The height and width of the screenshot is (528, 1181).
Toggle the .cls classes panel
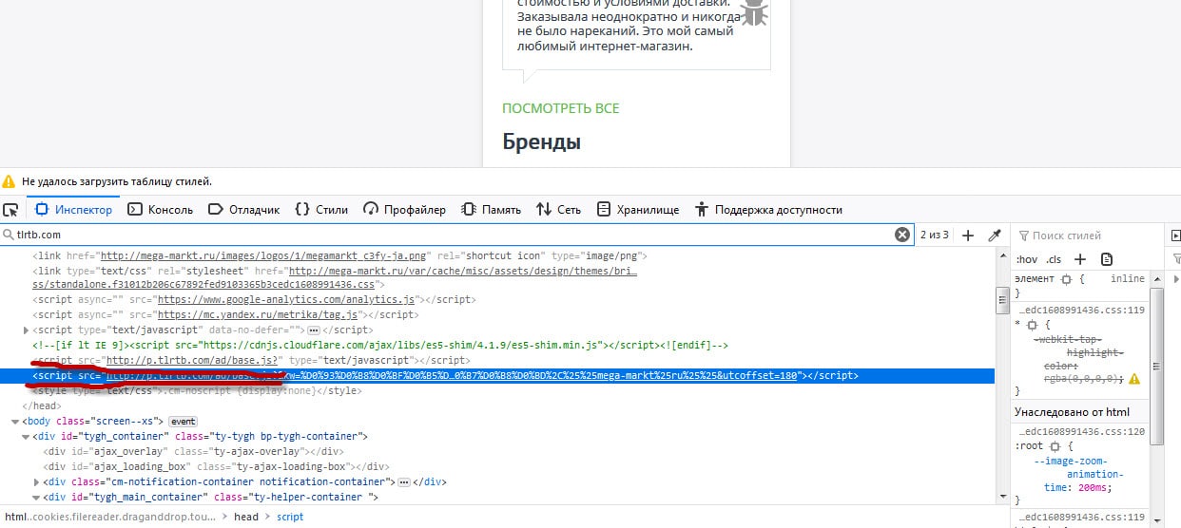pyautogui.click(x=1054, y=259)
